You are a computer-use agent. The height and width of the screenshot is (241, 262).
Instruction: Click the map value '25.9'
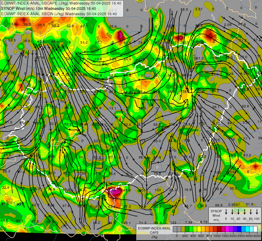point(113,26)
